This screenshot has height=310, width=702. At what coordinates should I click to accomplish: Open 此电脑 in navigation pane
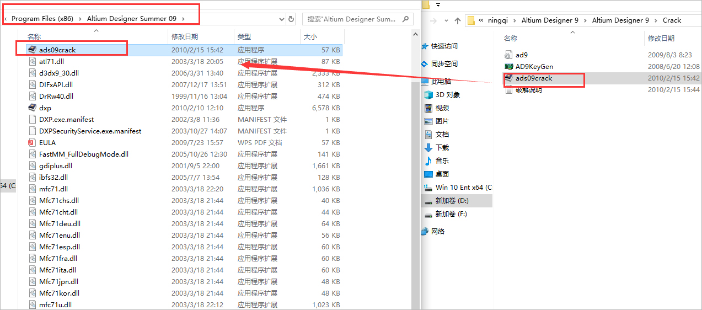click(441, 81)
